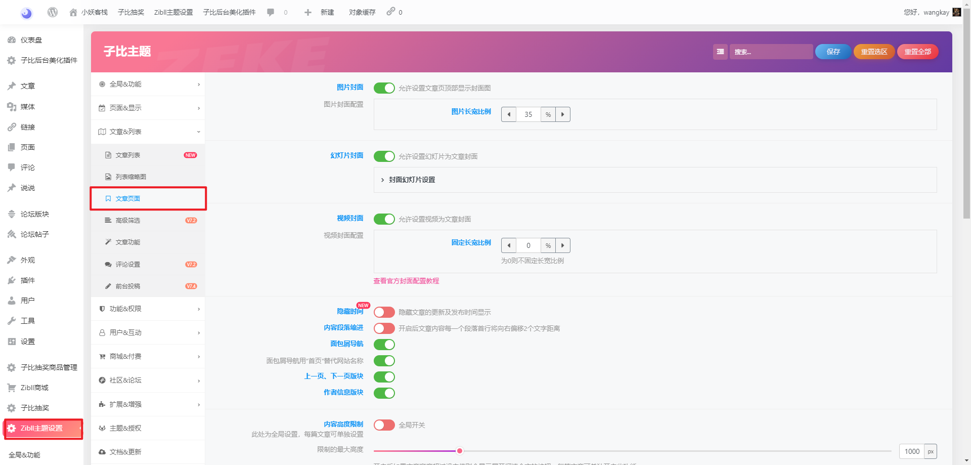971x465 pixels.
Task: Expand the 用户&互动 section
Action: (x=148, y=332)
